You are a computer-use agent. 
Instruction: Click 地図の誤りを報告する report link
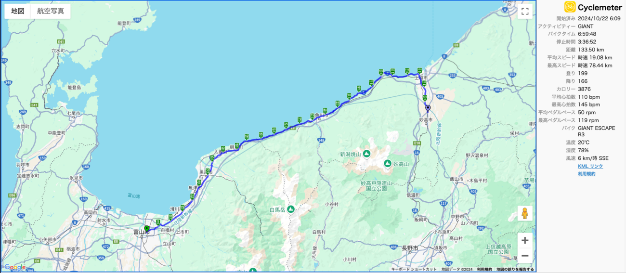click(515, 269)
